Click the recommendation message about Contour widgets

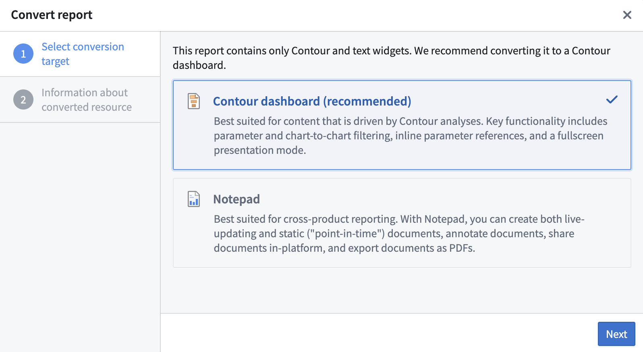pos(392,58)
